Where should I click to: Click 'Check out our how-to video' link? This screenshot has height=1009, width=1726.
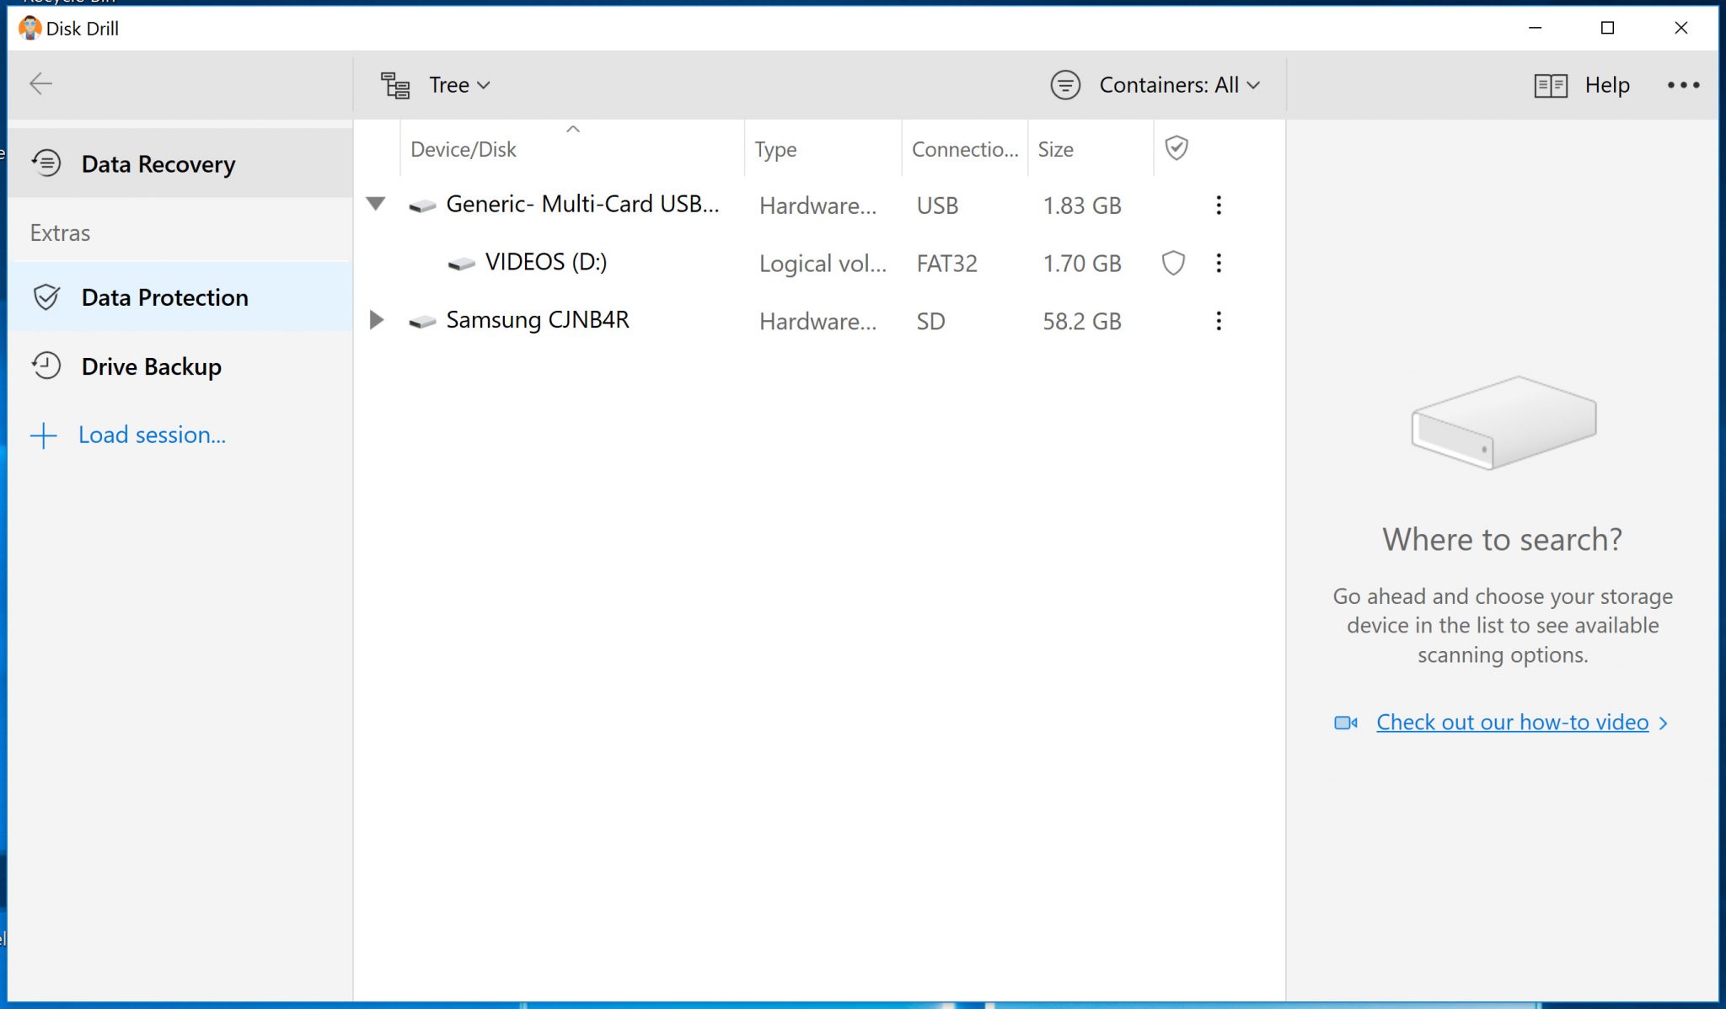pyautogui.click(x=1512, y=723)
